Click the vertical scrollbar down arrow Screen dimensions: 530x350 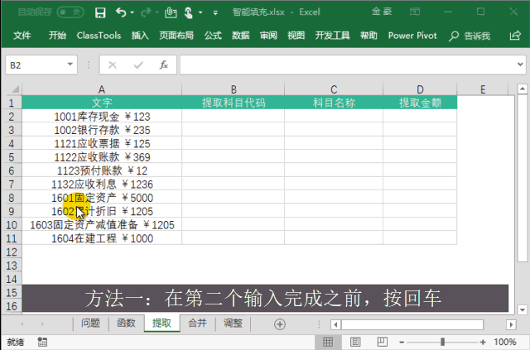tap(523, 309)
